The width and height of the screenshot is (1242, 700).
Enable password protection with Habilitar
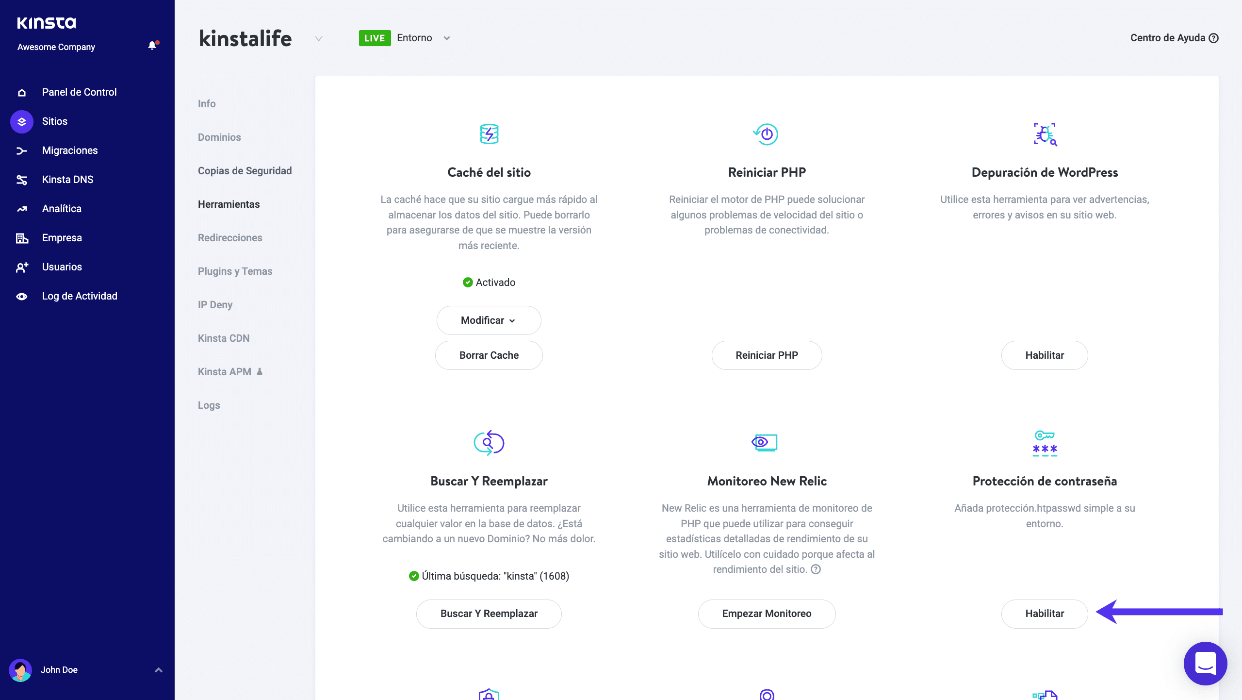pos(1044,614)
